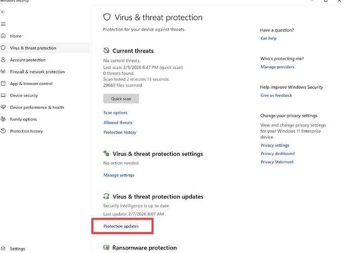Click the Protection updates link

121,226
